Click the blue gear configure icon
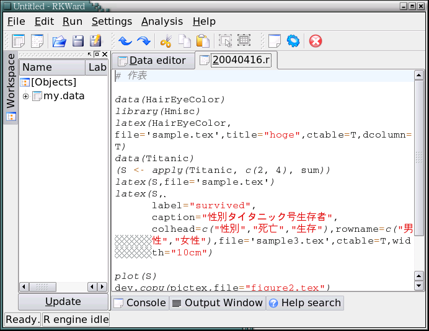Image resolution: width=429 pixels, height=331 pixels. coord(293,42)
